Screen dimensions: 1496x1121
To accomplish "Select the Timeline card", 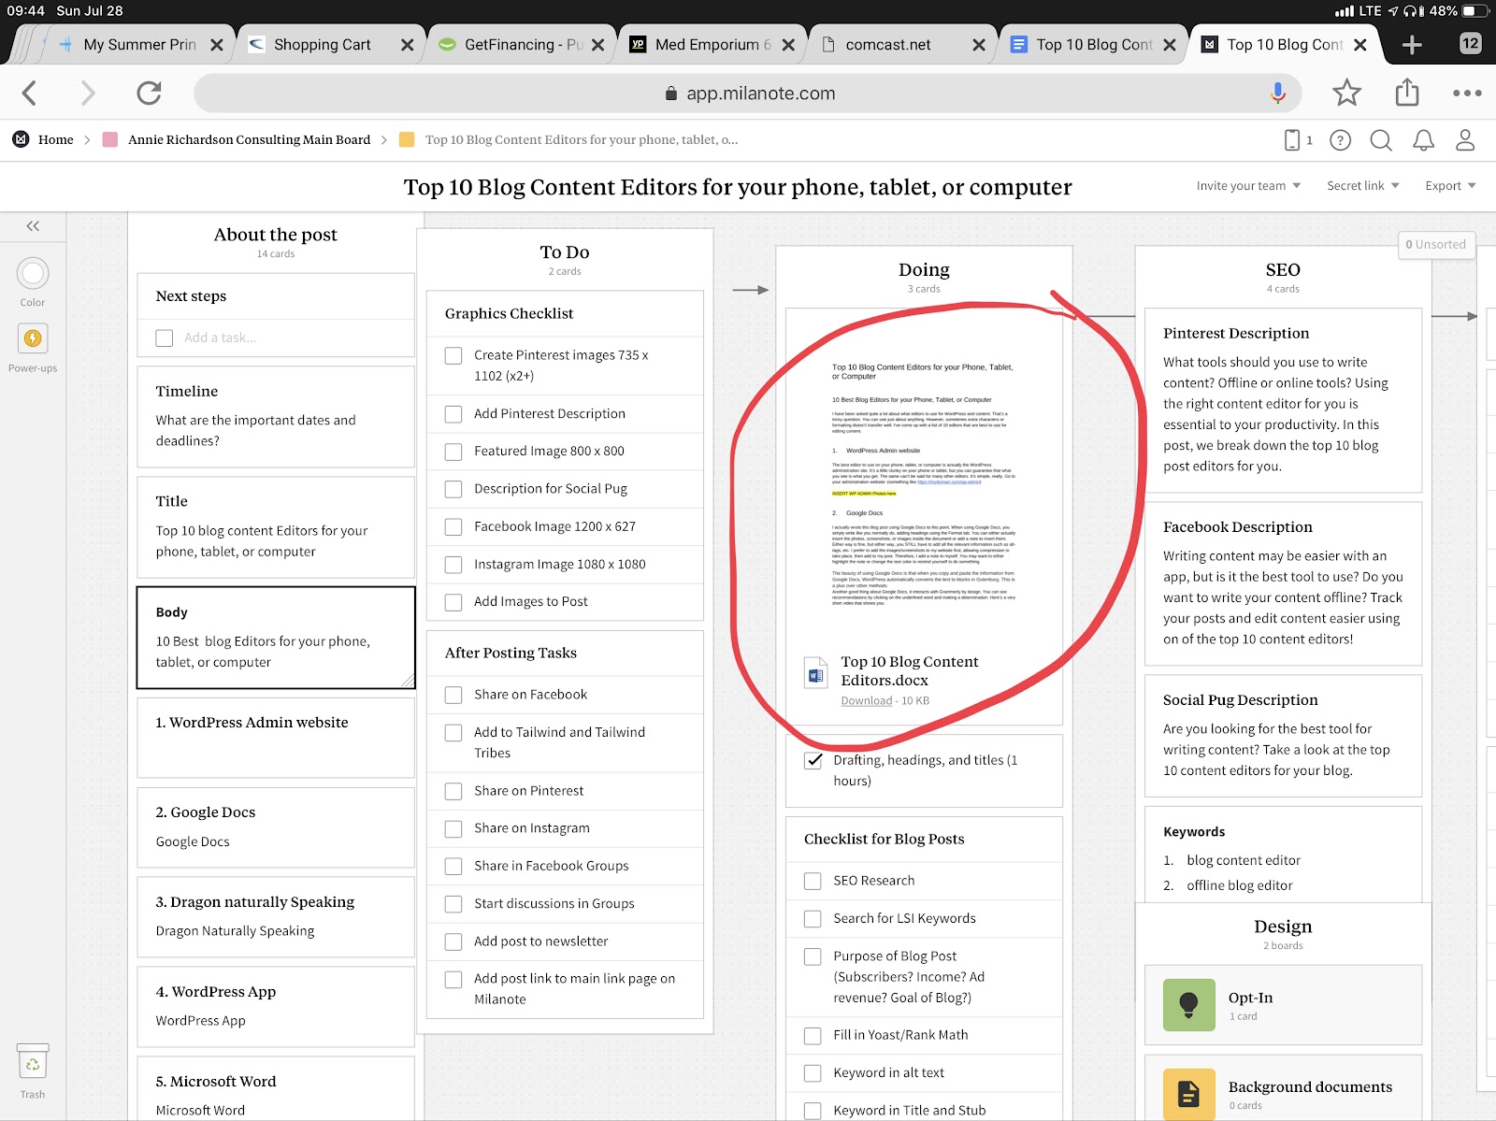I will (276, 416).
